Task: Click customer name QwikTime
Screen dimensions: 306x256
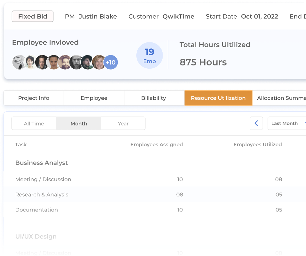Action: coord(178,16)
